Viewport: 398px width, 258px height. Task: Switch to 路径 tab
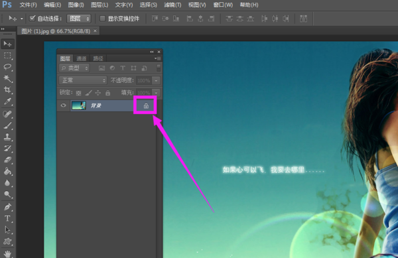coord(98,58)
